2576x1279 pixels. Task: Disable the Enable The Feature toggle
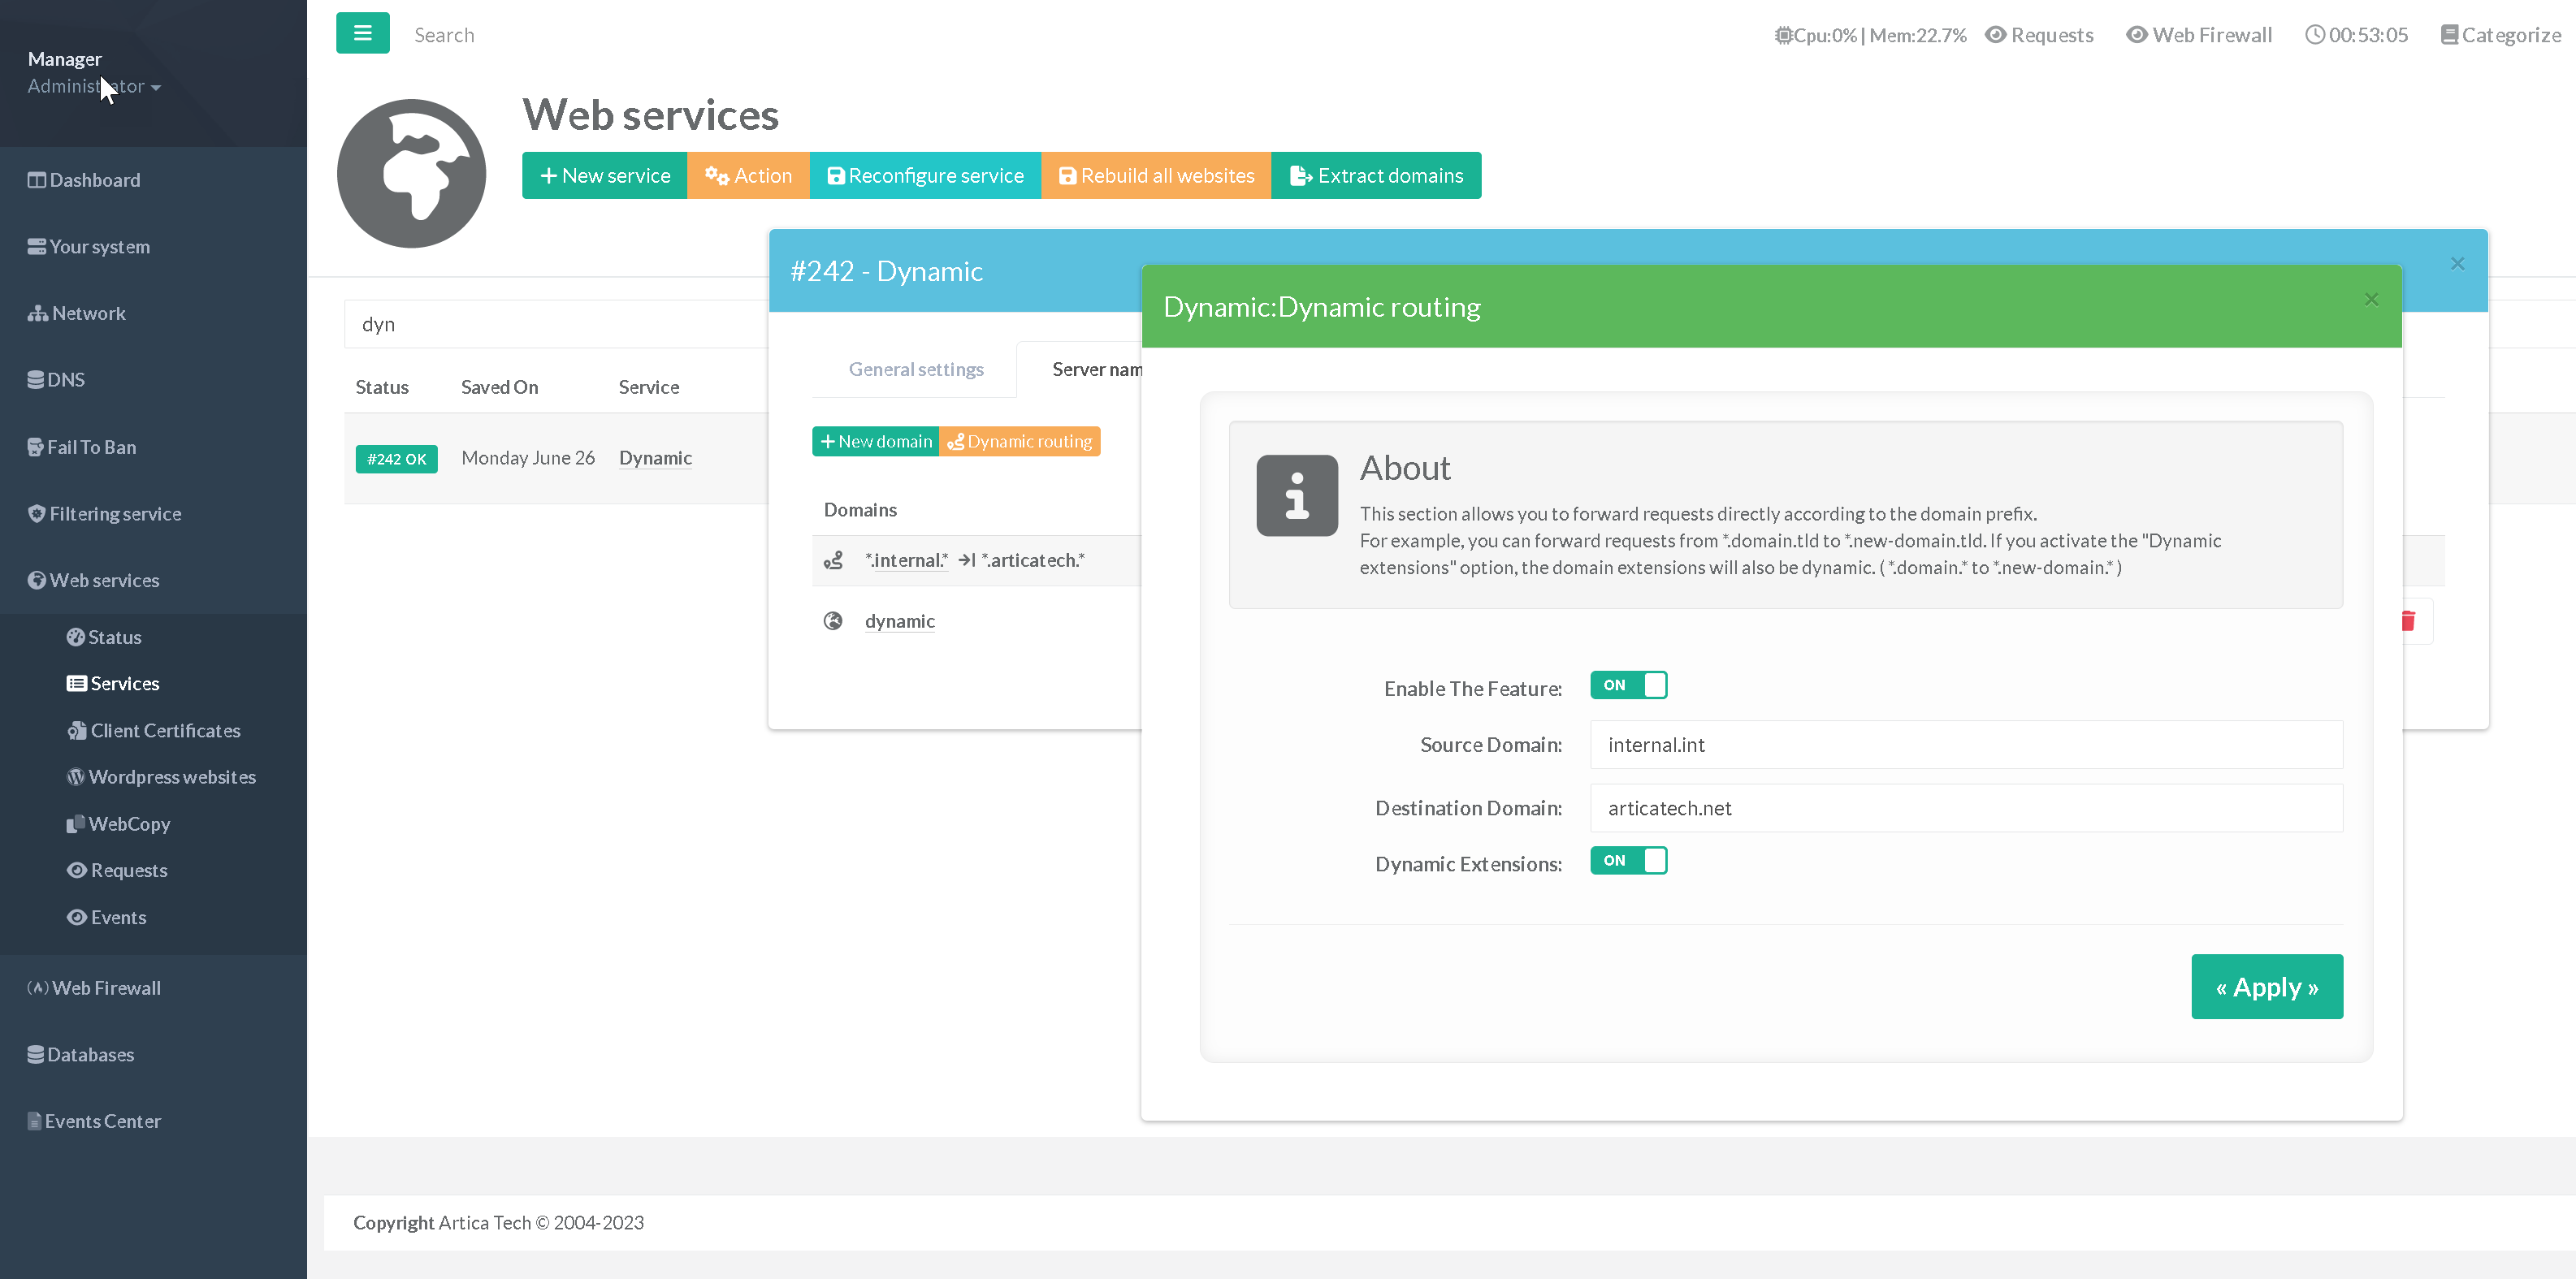click(x=1628, y=685)
